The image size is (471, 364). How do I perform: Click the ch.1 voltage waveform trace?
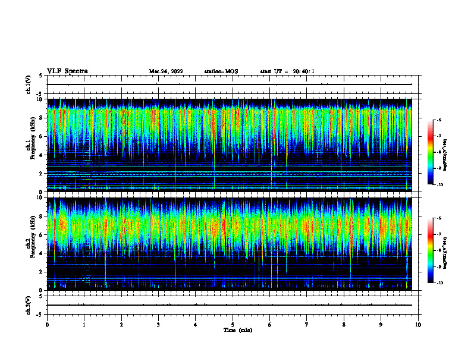[x=230, y=84]
